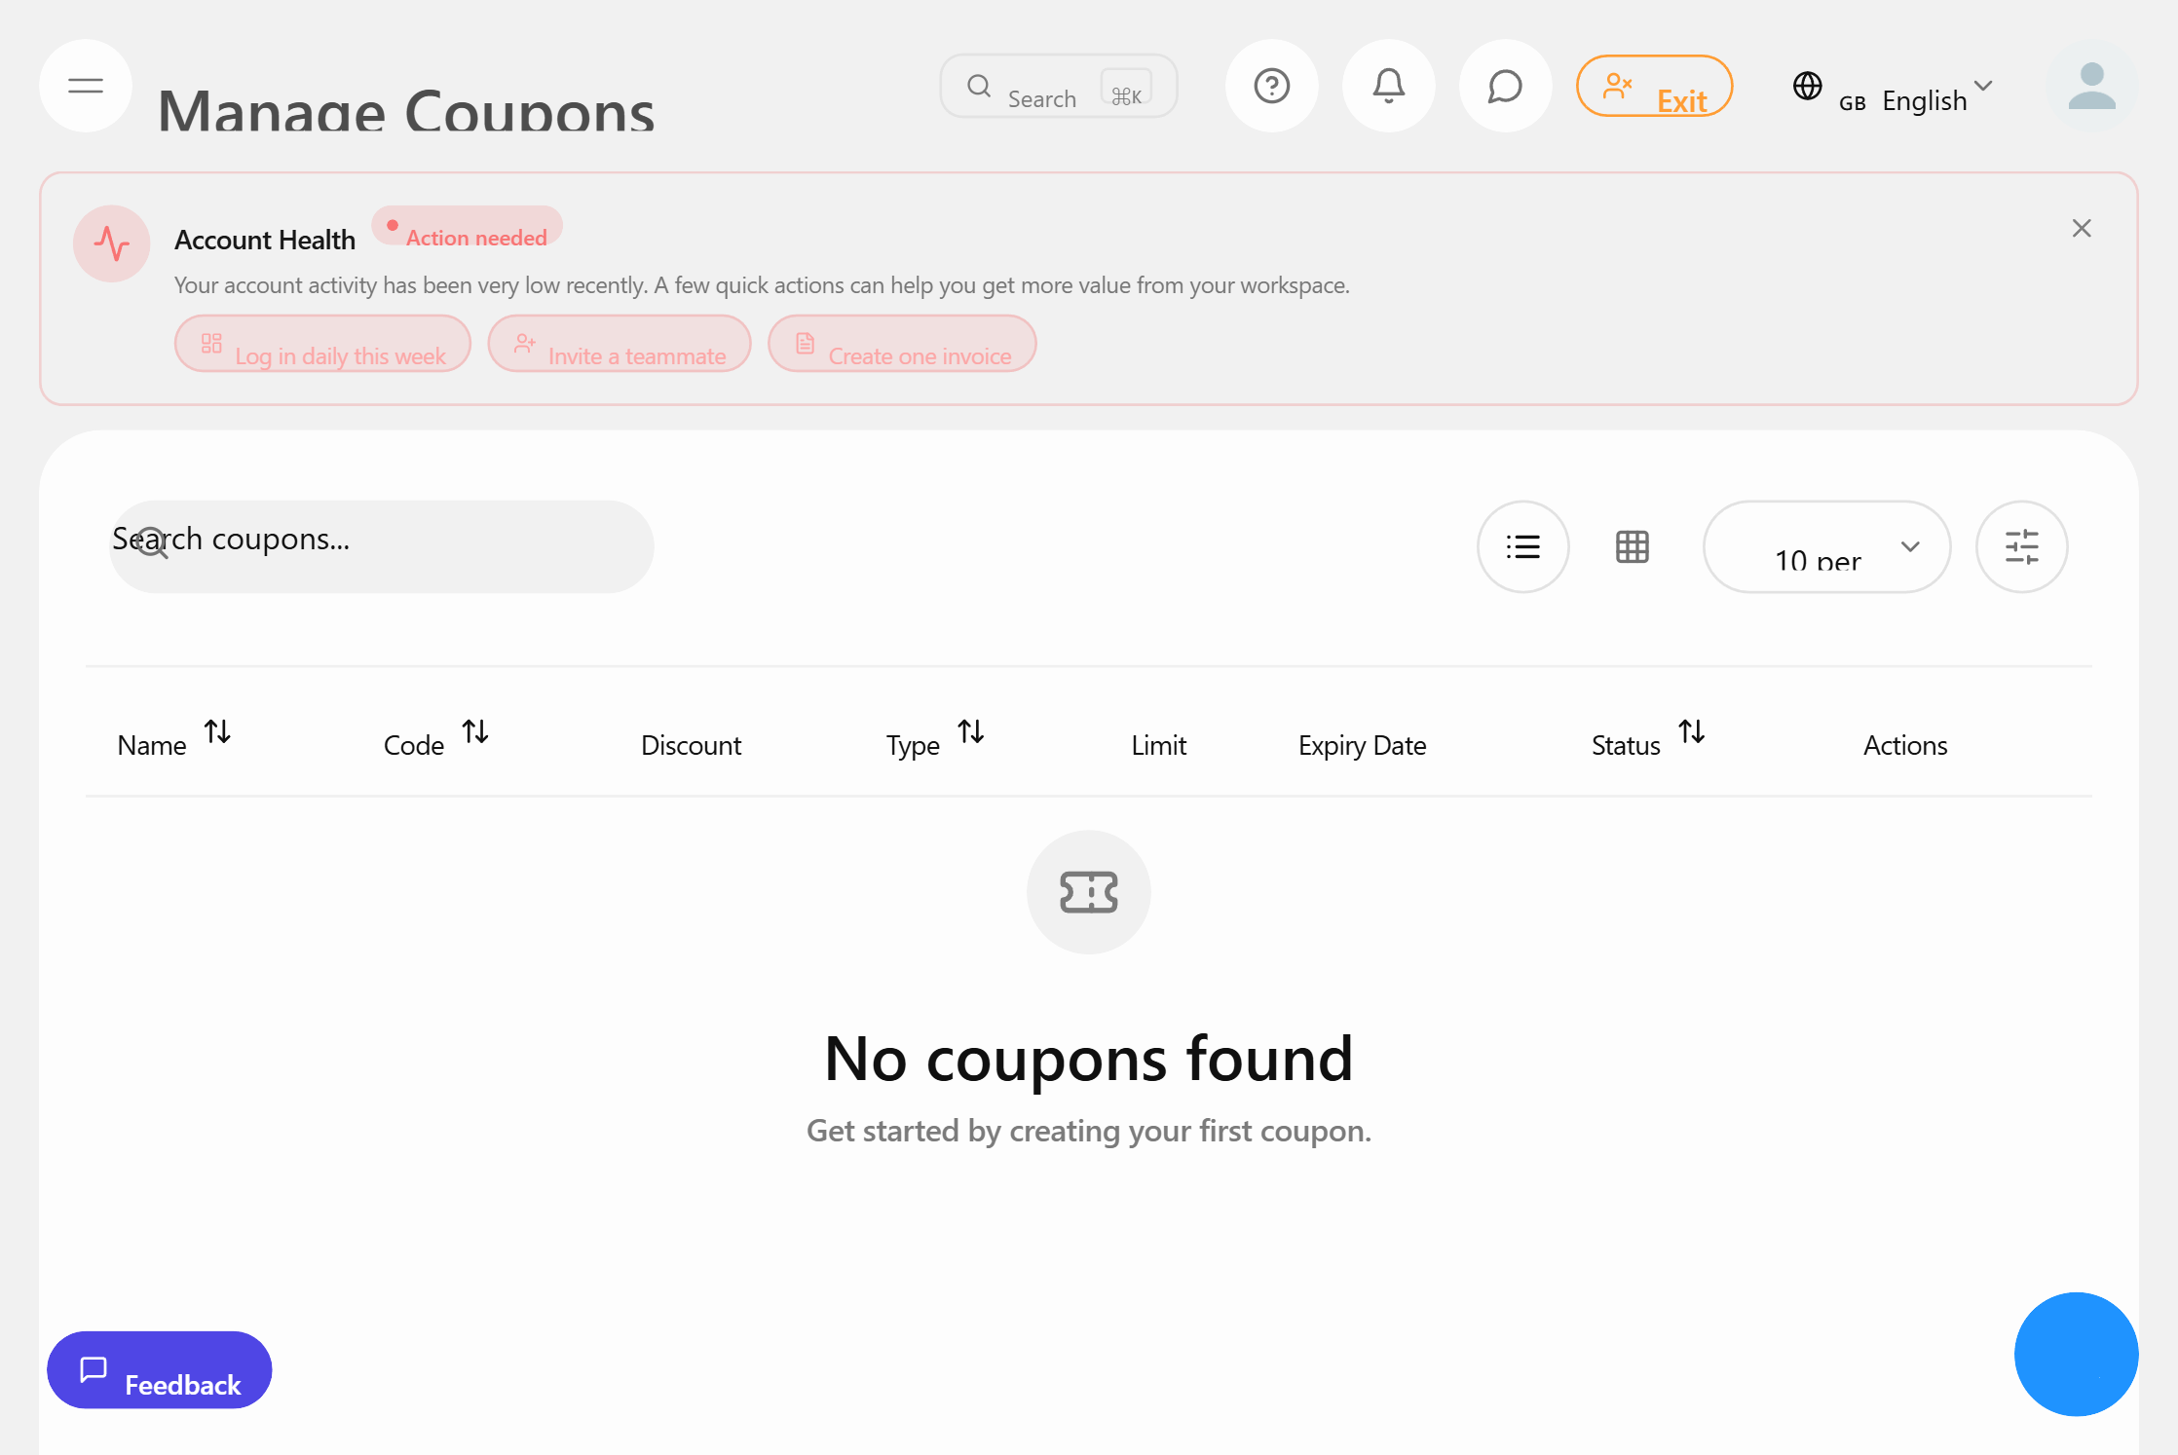
Task: Open the hamburger sidebar menu
Action: (x=86, y=86)
